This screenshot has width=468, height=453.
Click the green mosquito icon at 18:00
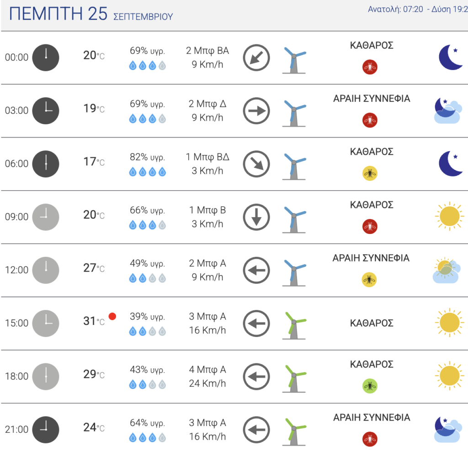(370, 386)
